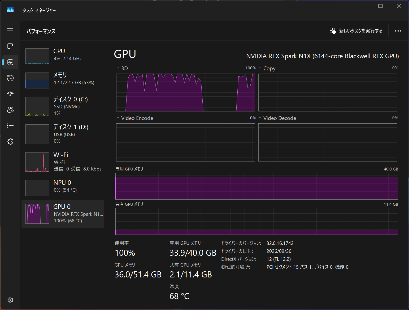Image resolution: width=409 pixels, height=310 pixels.
Task: Open Task Manager settings gear
Action: [x=10, y=300]
